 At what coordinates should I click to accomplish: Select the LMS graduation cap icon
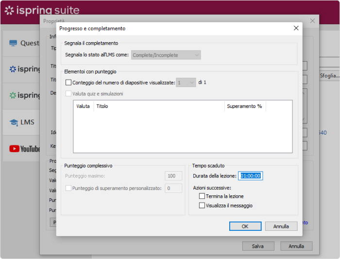tap(14, 122)
